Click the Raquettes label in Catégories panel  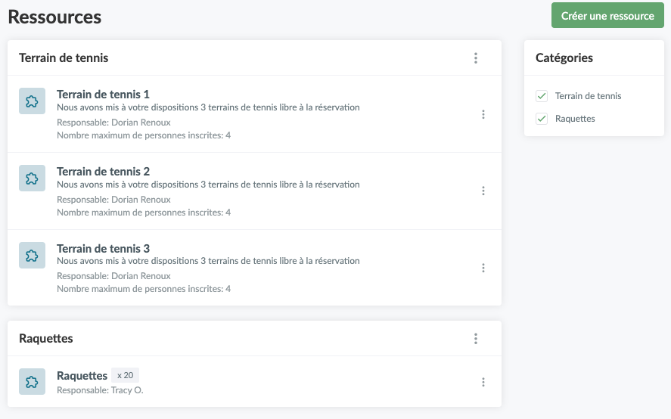pyautogui.click(x=575, y=119)
